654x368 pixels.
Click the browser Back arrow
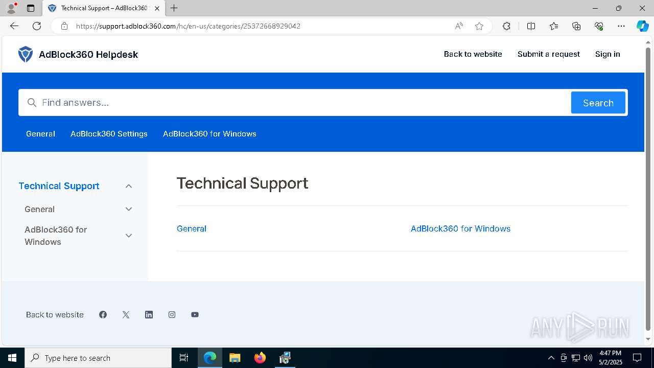[14, 26]
